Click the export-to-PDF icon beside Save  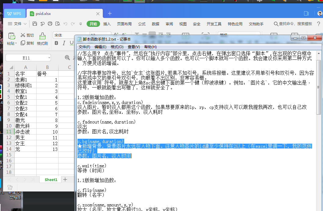pos(42,24)
